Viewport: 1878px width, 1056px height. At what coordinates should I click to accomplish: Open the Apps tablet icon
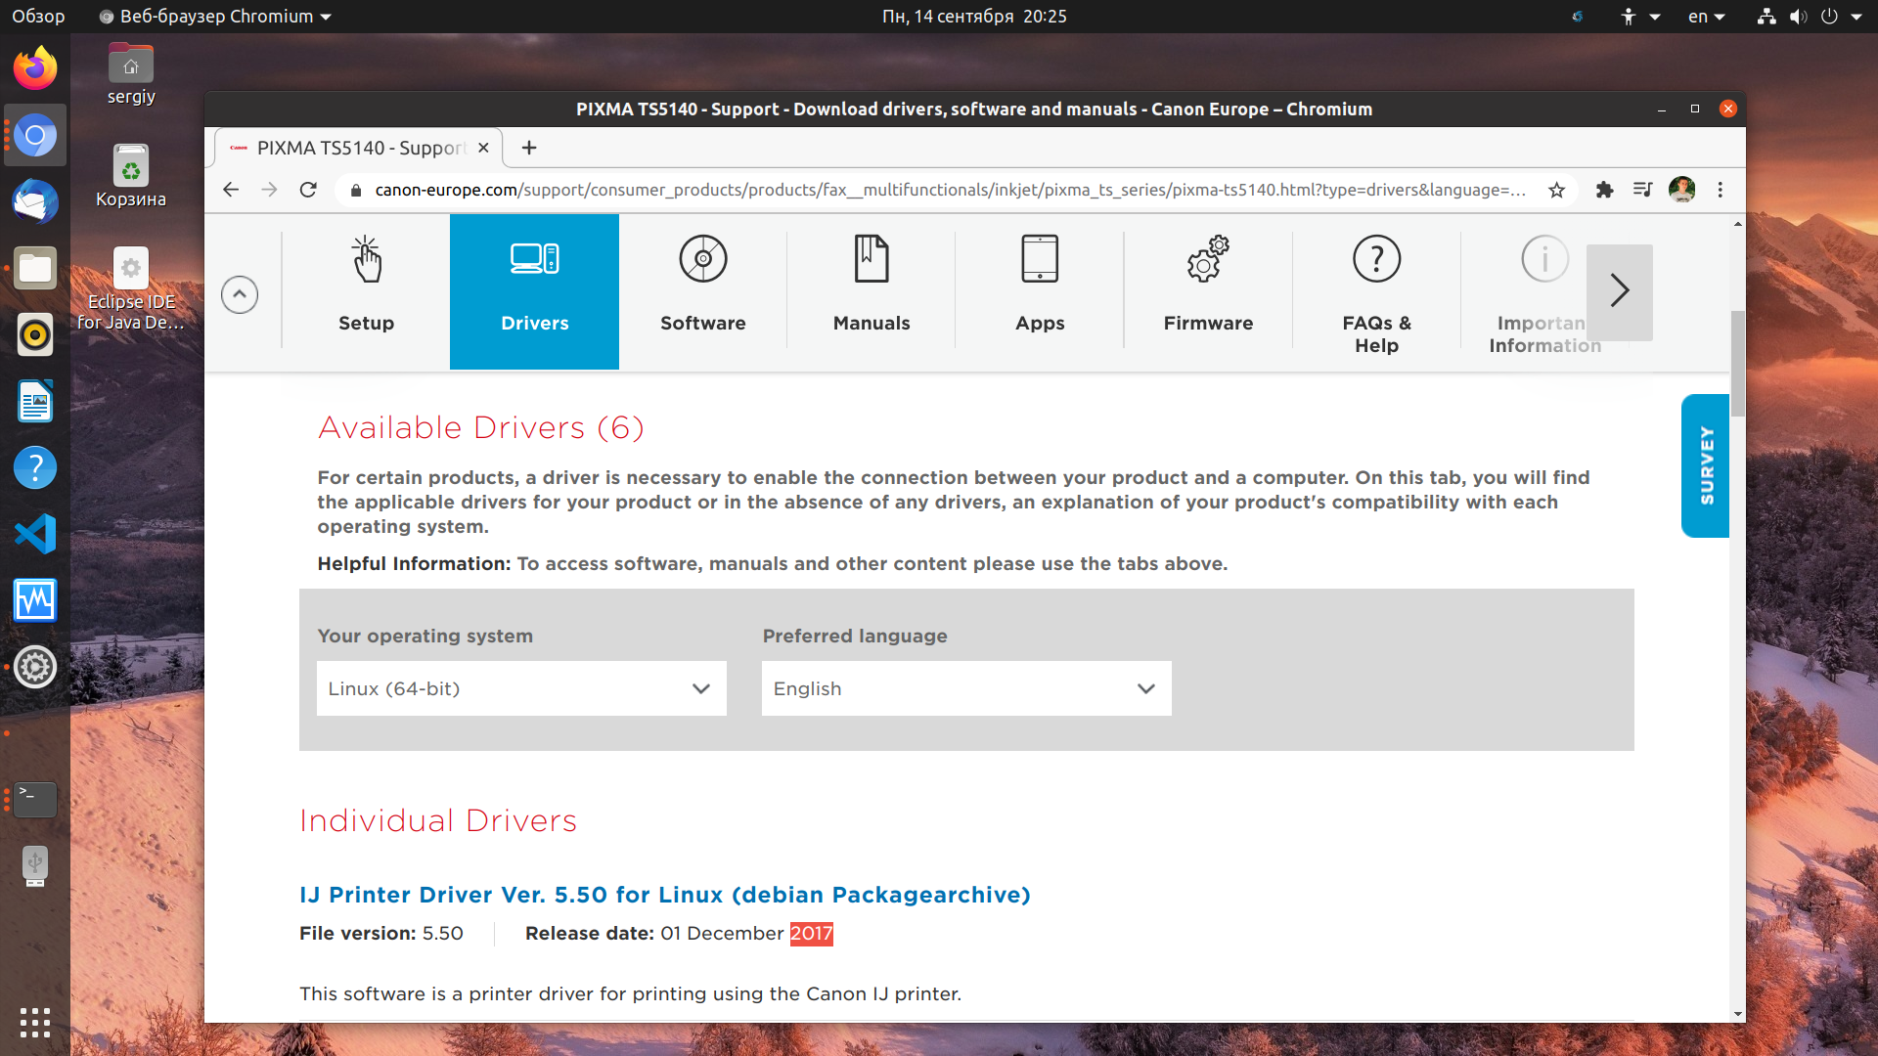coord(1040,259)
